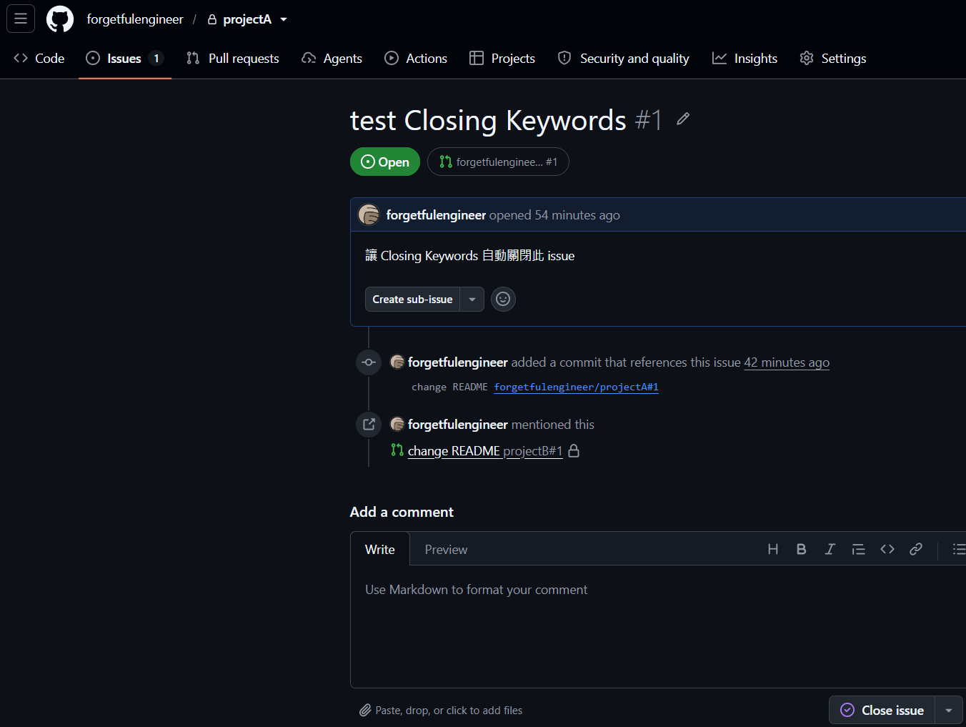Click the lock icon beside projectB#1
This screenshot has height=727, width=966.
[x=574, y=451]
